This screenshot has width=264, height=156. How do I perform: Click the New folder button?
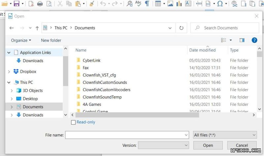[x=51, y=40]
